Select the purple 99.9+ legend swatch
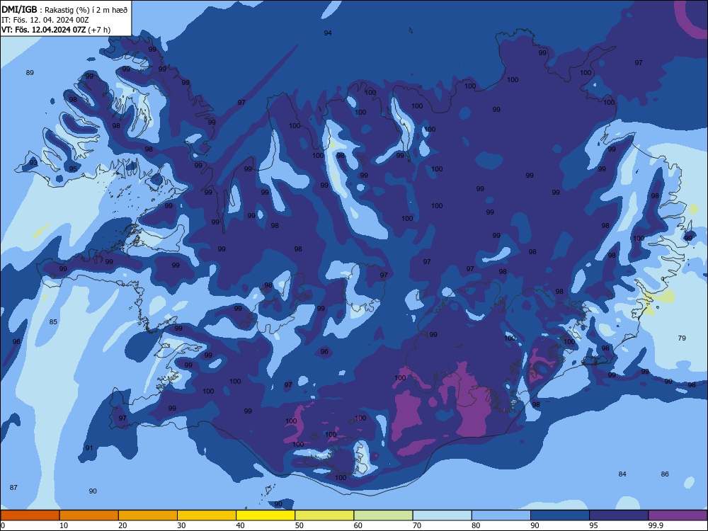The height and width of the screenshot is (531, 708). pos(678,515)
